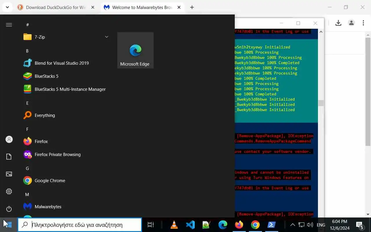This screenshot has width=371, height=232.
Task: Open Google Chrome from the taskbar
Action: [x=255, y=225]
